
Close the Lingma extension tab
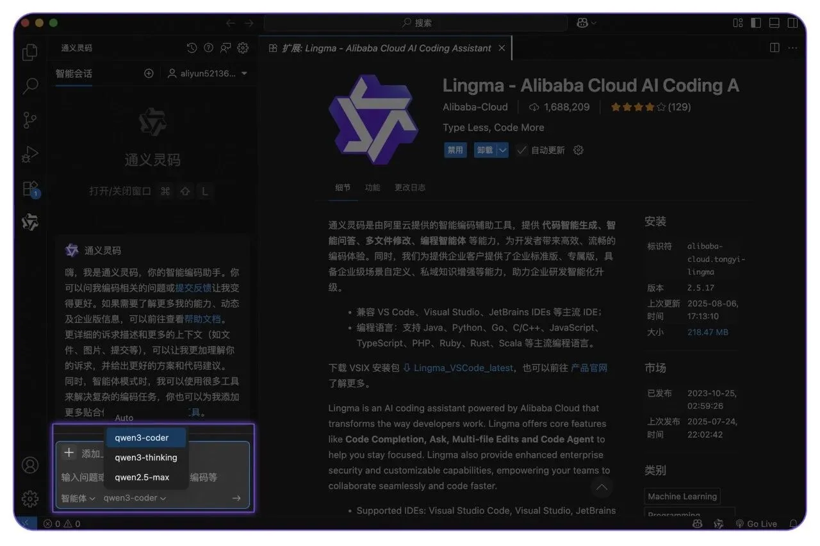click(x=502, y=48)
